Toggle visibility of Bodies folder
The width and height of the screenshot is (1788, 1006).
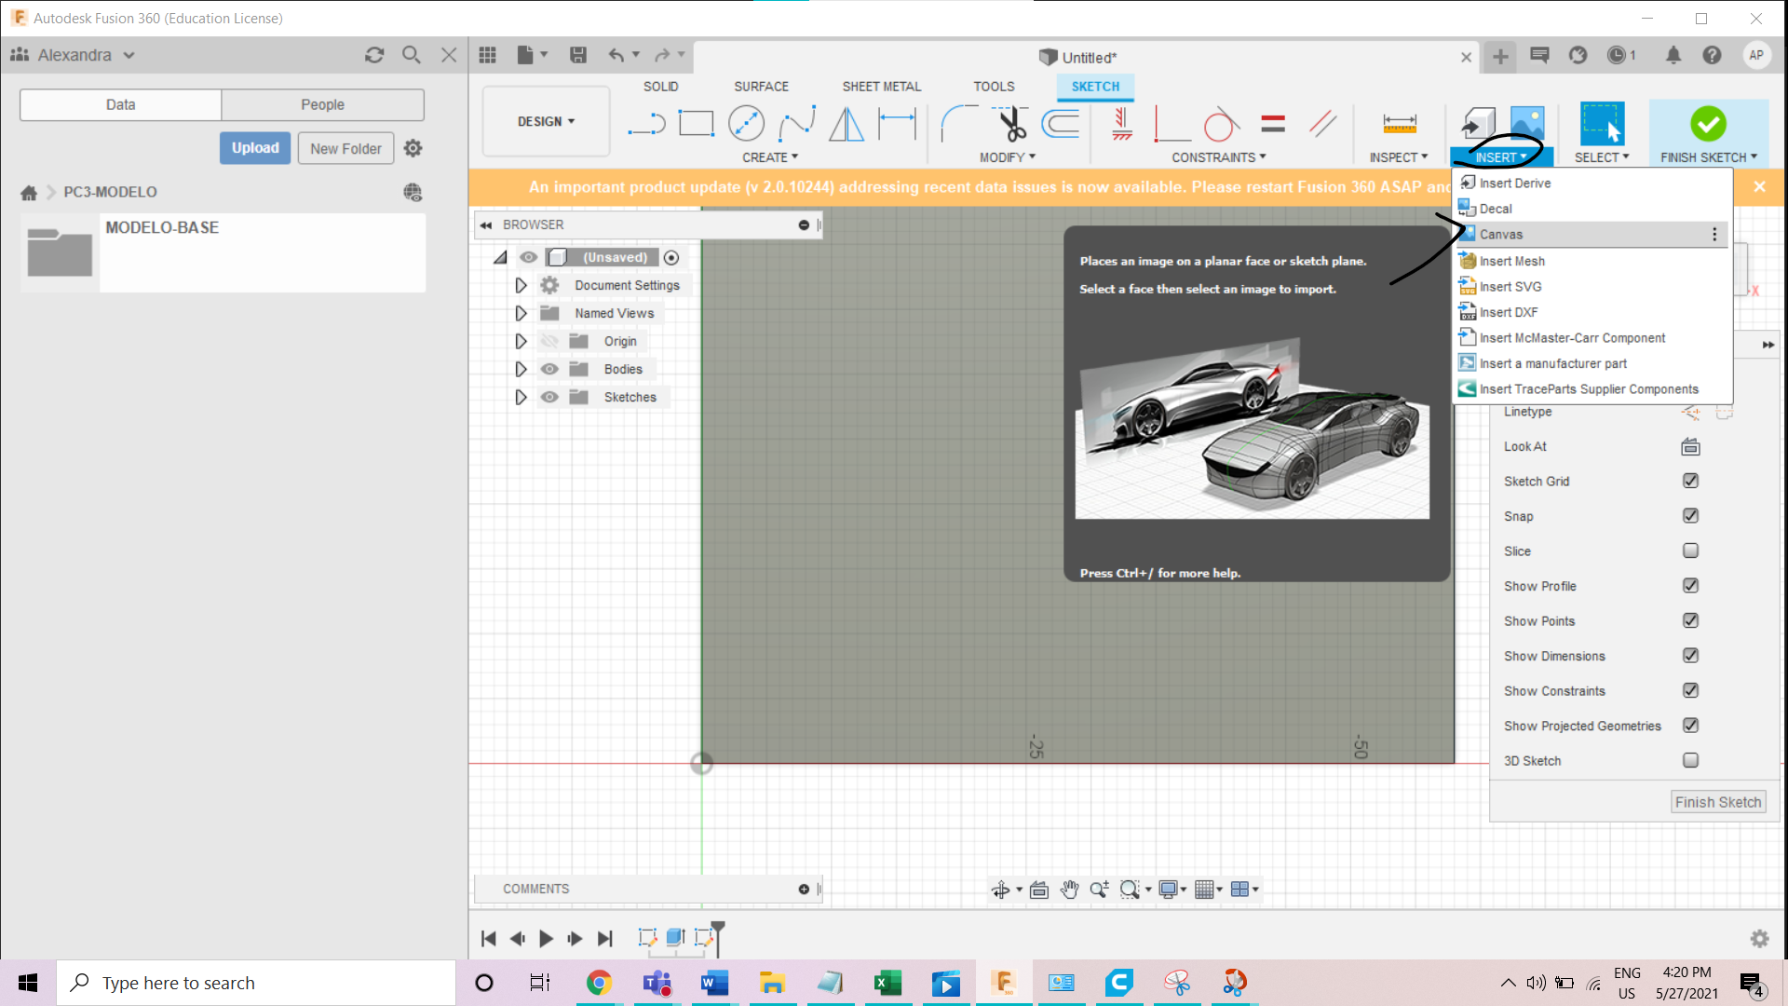[549, 370]
